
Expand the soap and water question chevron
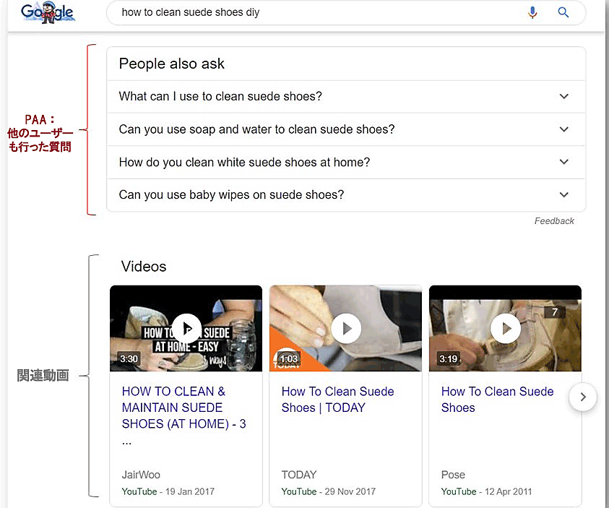tap(564, 129)
